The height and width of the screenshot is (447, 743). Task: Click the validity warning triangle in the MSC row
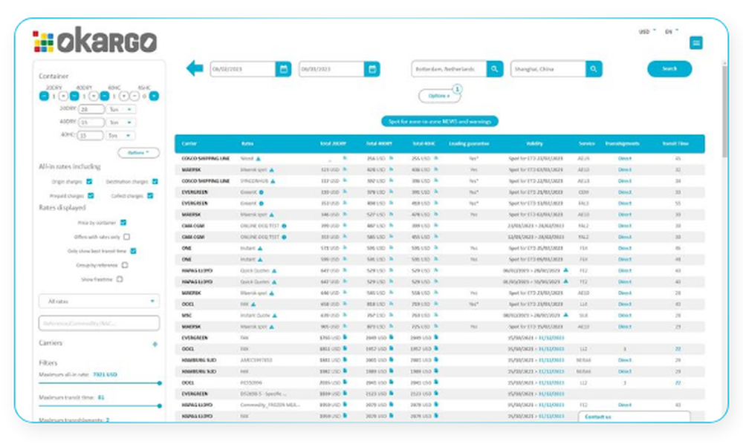(x=565, y=315)
